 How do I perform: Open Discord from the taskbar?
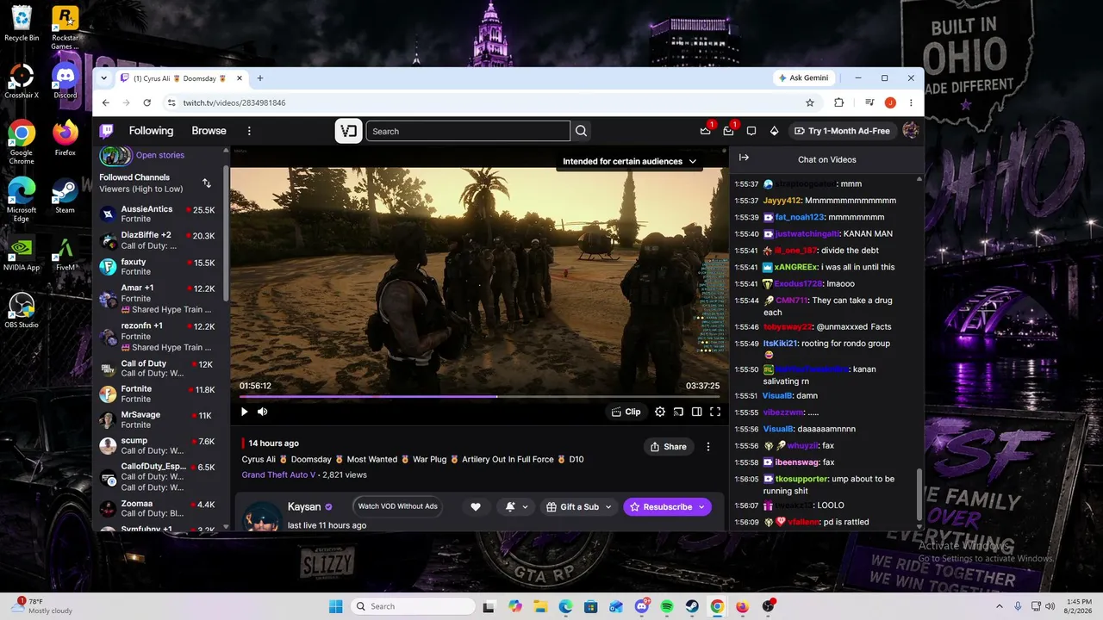click(x=642, y=606)
